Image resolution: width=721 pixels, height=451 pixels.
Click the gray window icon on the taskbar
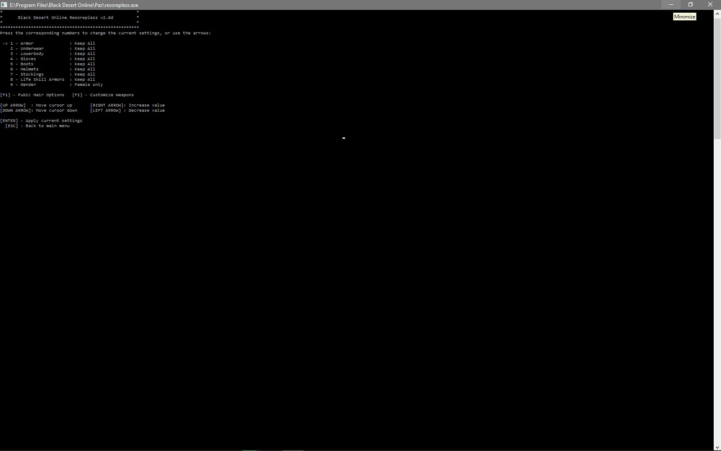coord(293,450)
